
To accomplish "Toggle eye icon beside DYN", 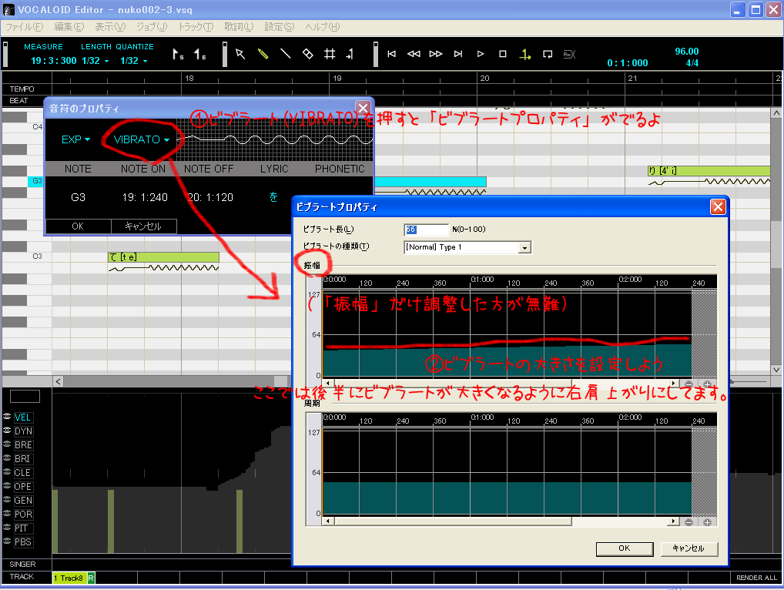I will (x=7, y=430).
